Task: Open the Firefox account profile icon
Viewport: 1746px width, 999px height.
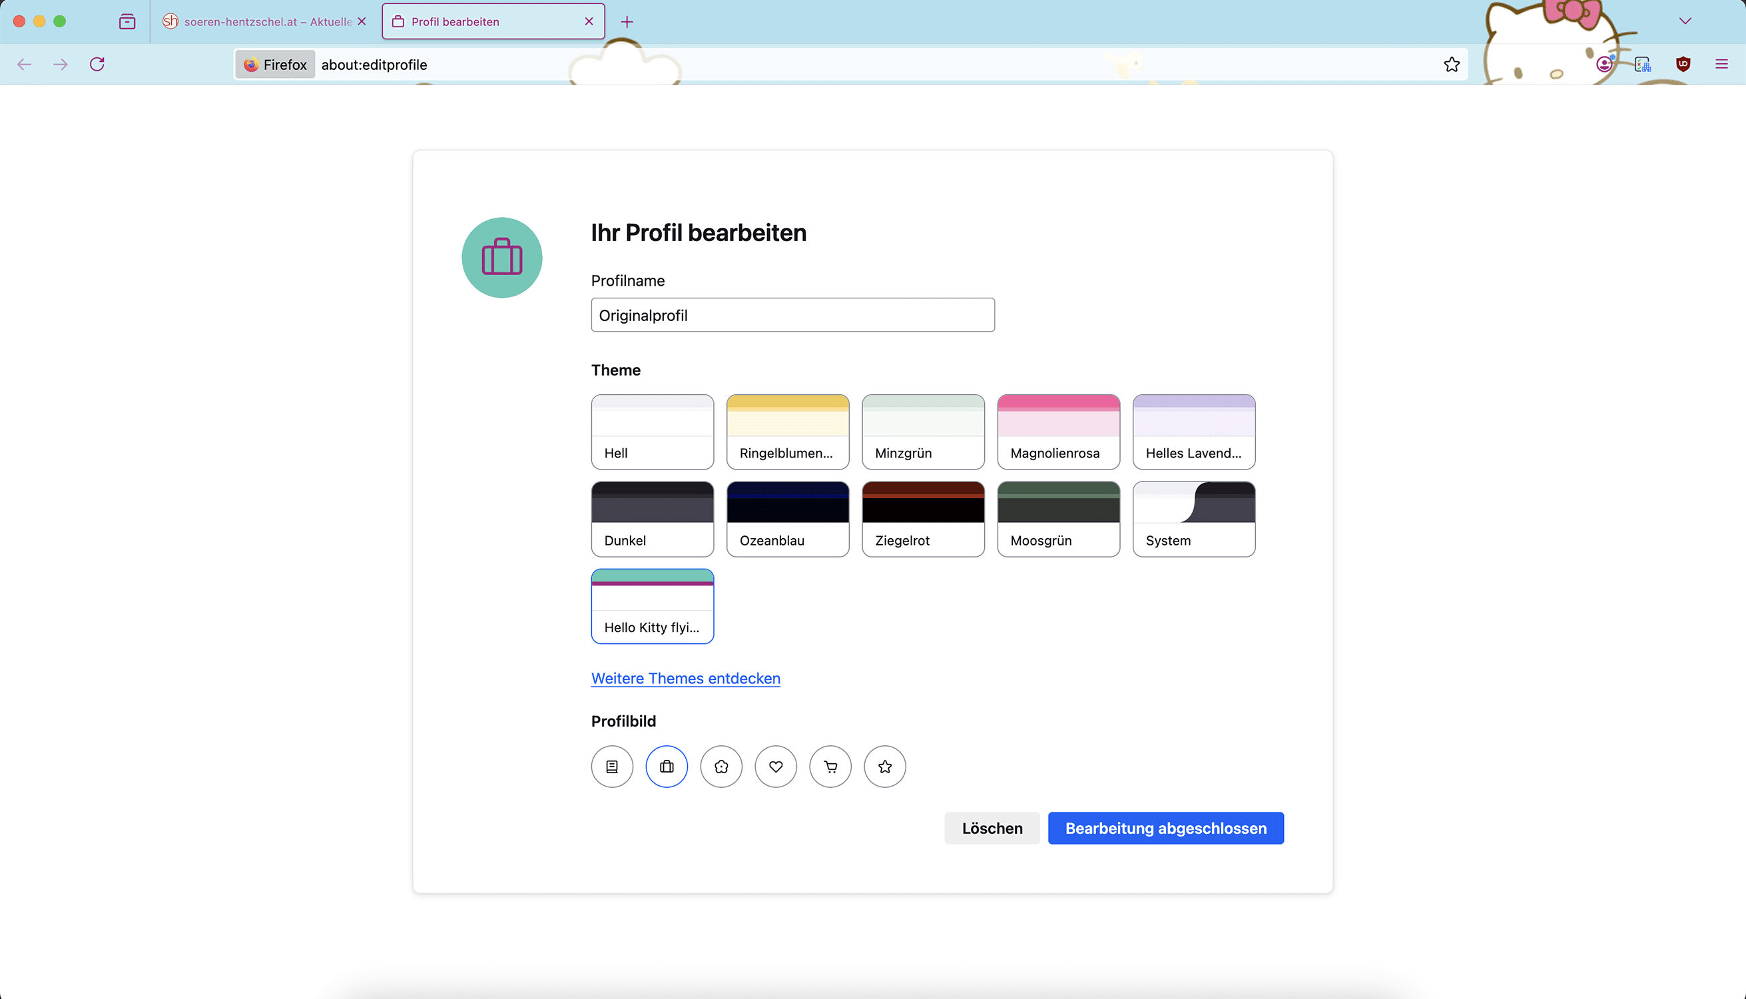Action: (x=1604, y=65)
